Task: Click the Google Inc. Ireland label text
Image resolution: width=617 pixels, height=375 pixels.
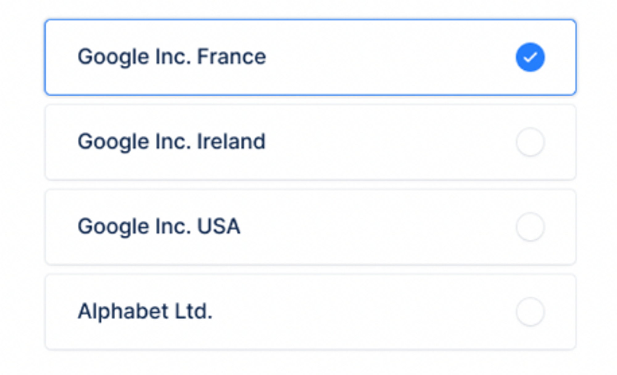Action: point(171,142)
